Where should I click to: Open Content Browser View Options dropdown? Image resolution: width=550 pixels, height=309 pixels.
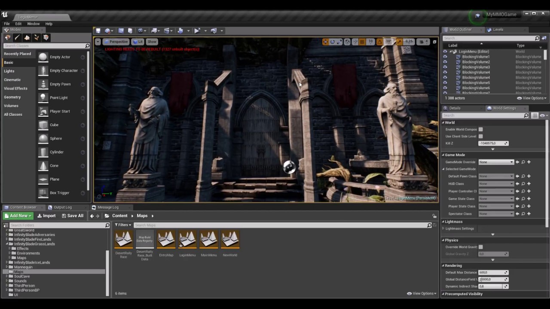tap(422, 294)
